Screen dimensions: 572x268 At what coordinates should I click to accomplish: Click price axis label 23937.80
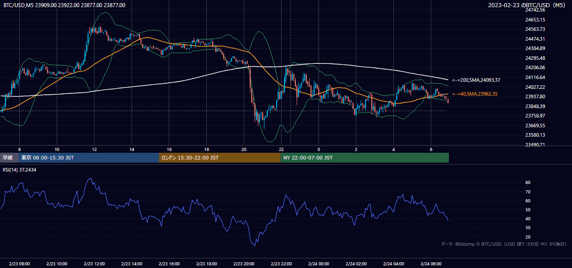point(535,96)
